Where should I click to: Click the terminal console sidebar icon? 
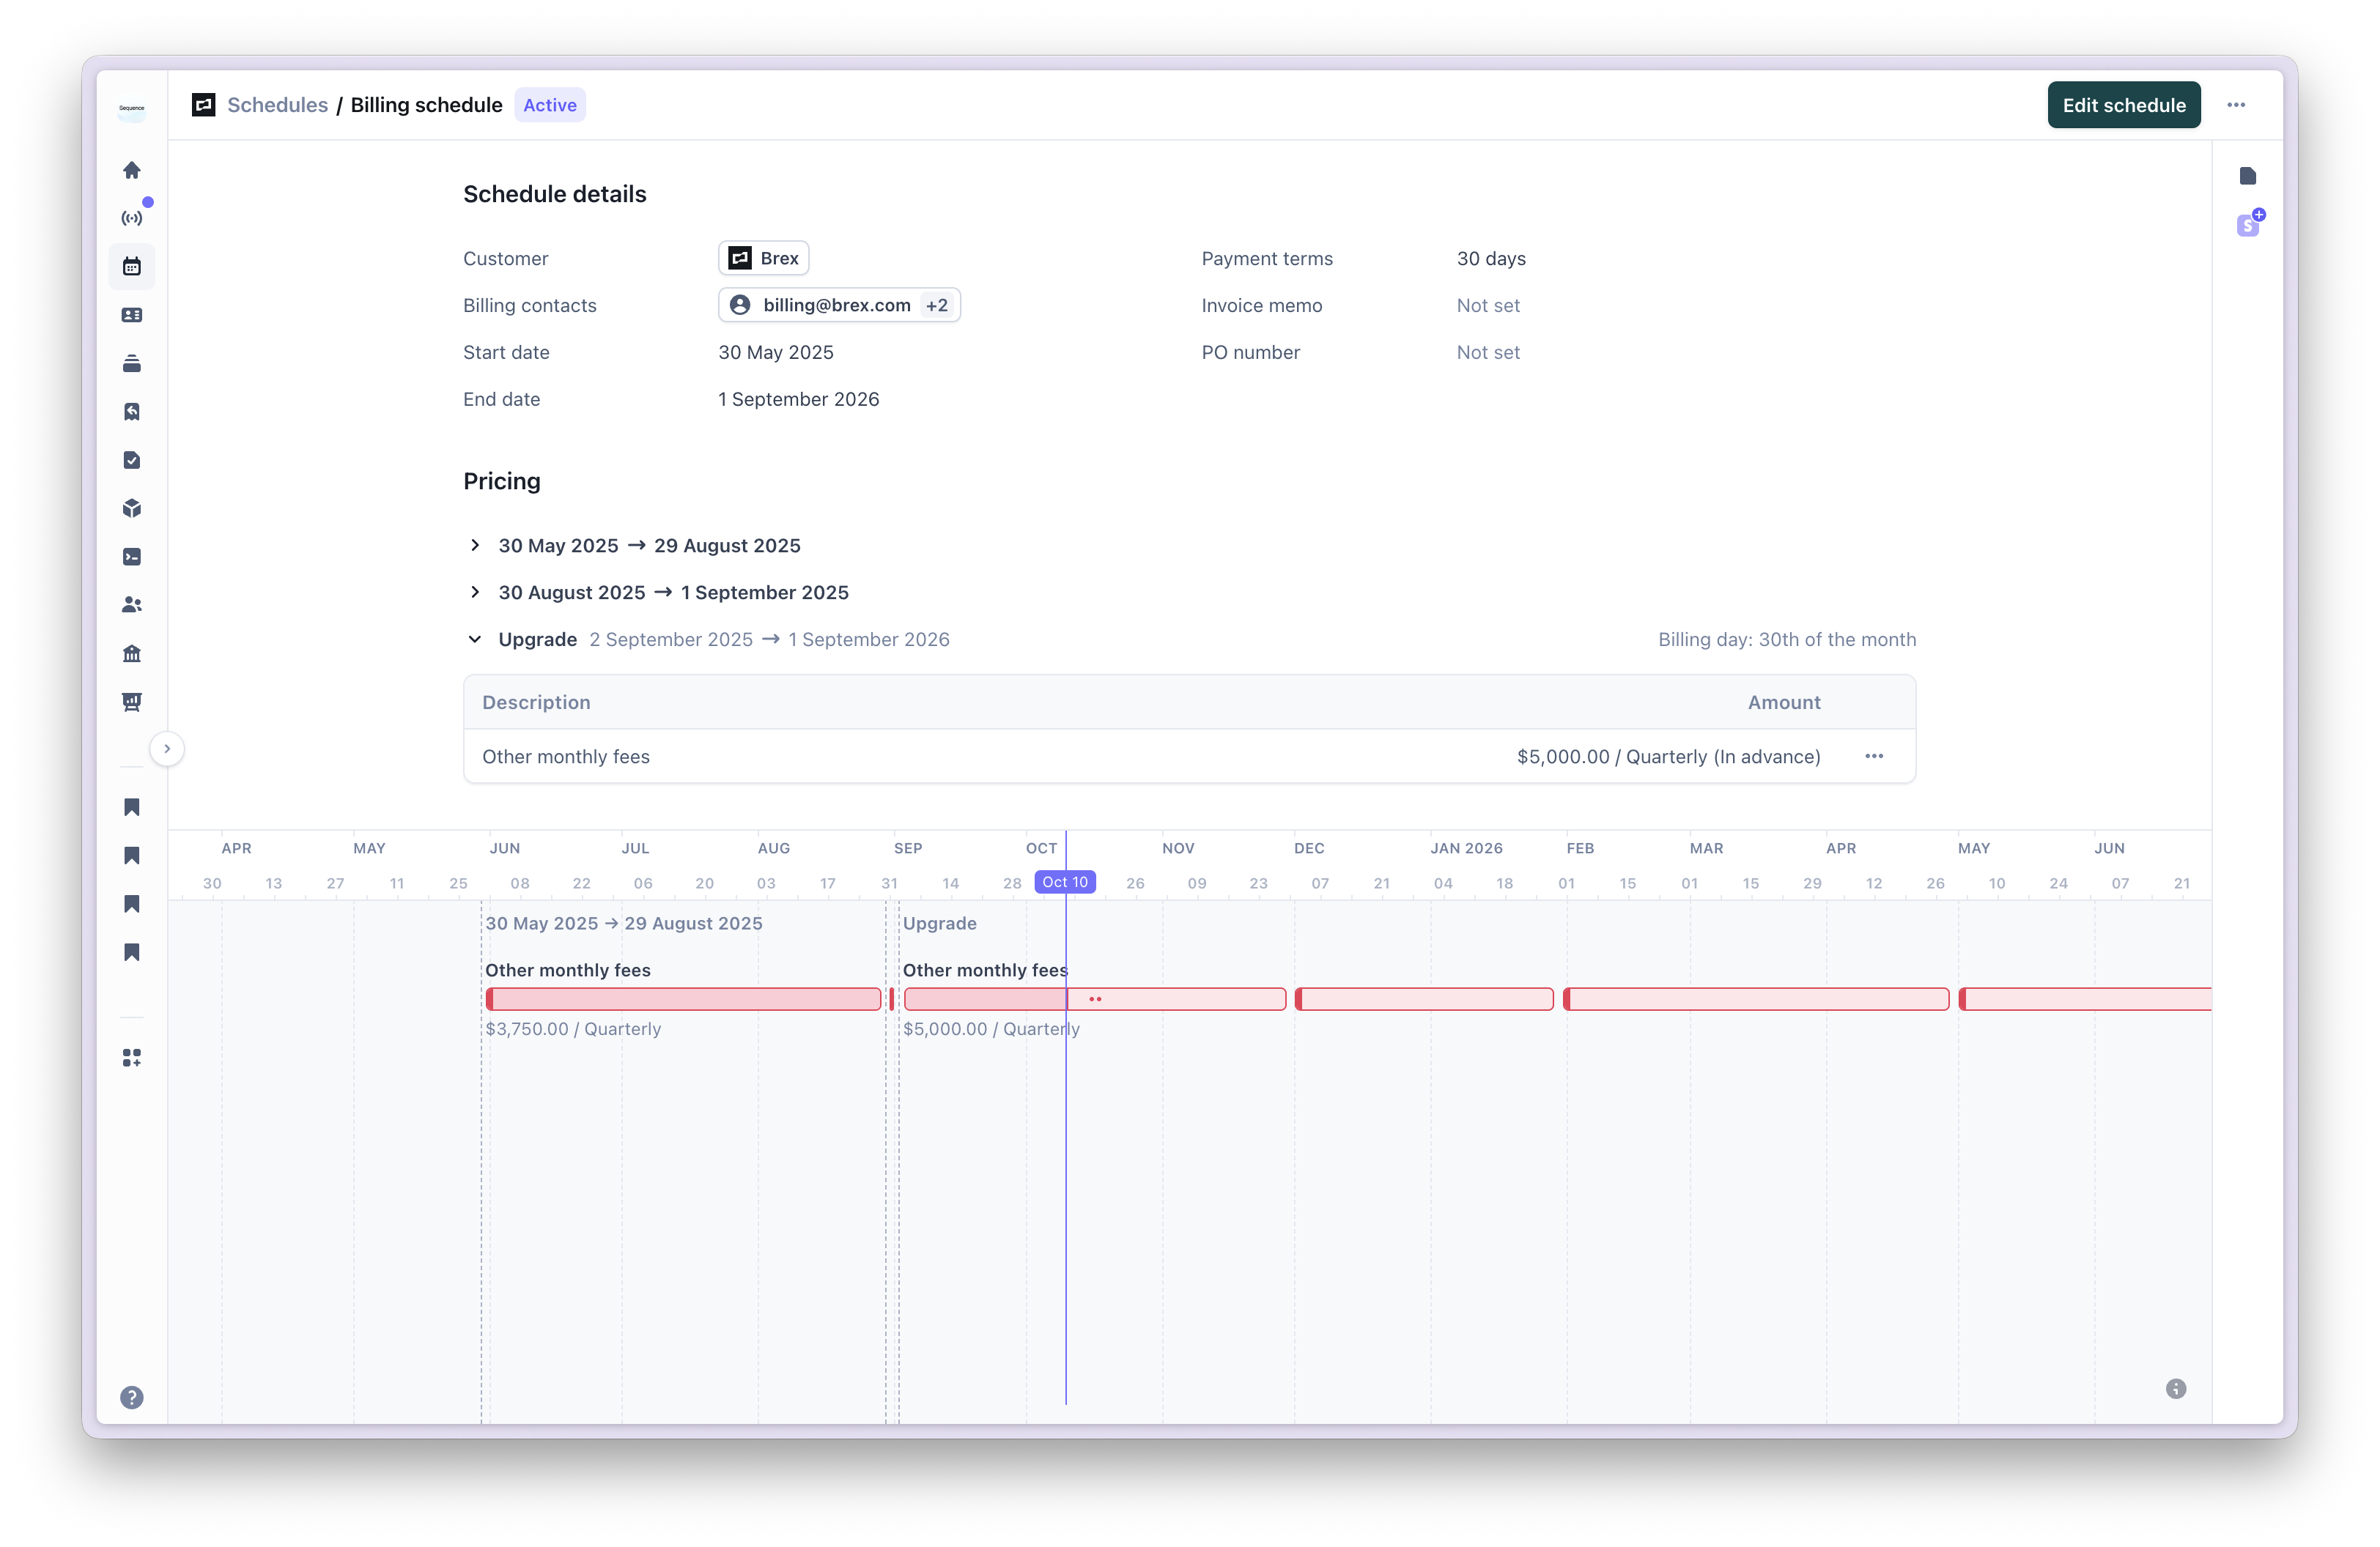click(131, 557)
